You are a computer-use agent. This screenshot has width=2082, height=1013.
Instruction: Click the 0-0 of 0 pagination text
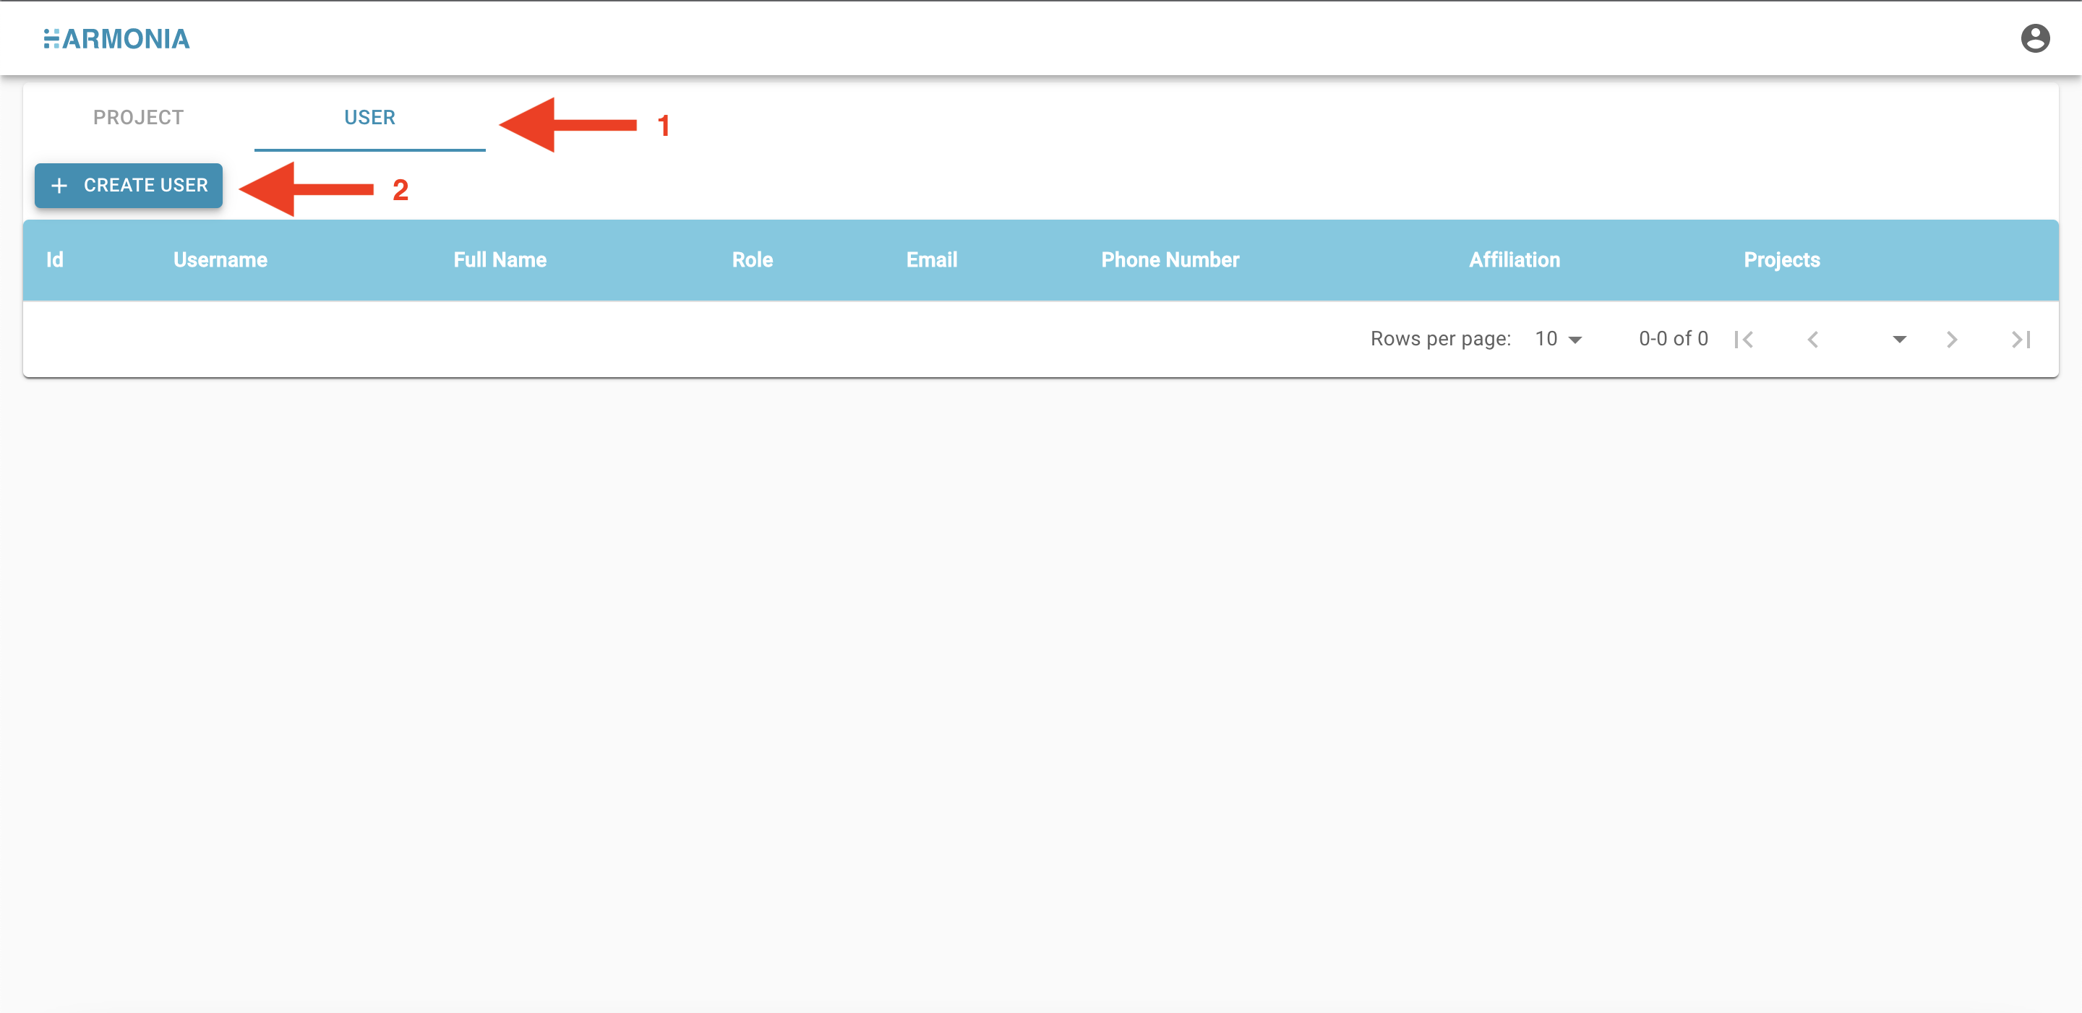tap(1673, 338)
